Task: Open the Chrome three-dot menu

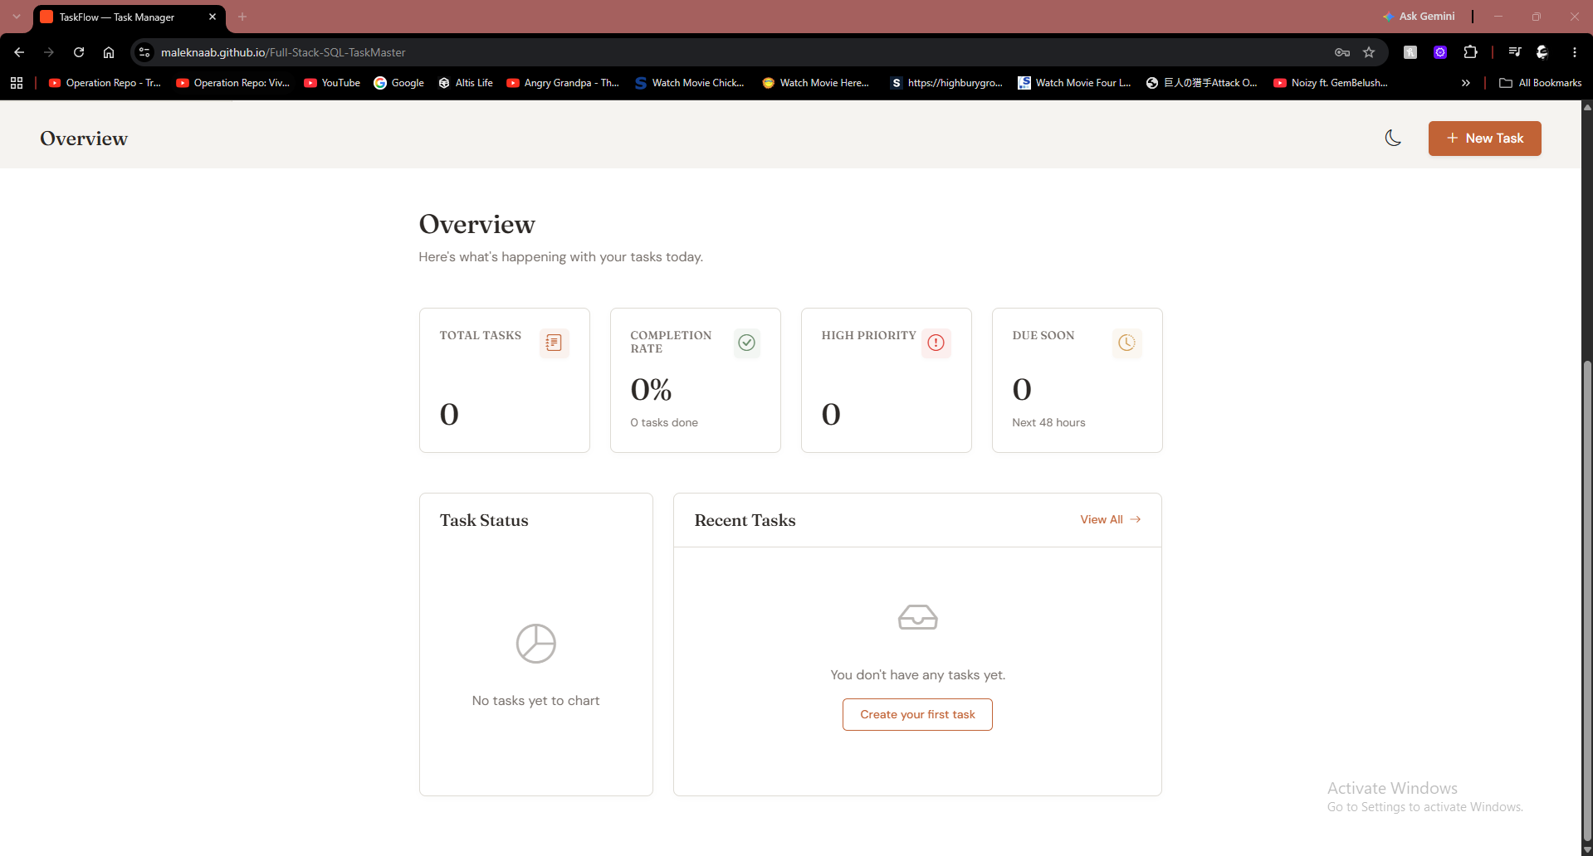Action: coord(1575,52)
